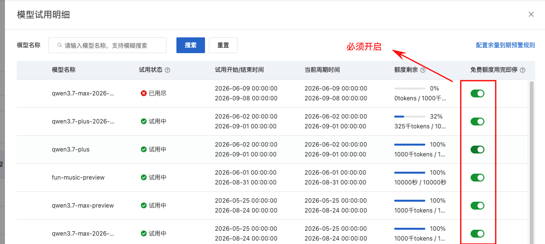Viewport: 545px width, 244px height.
Task: Click the 0tokens / 1000千... quota text
Action: [420, 98]
